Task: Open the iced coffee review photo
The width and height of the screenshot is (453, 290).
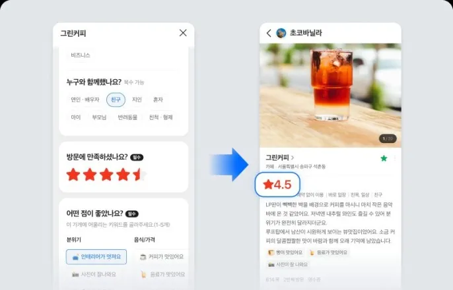Action: (x=330, y=96)
